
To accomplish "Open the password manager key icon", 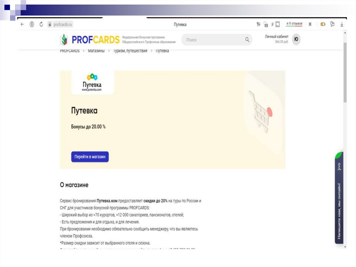I will click(258, 24).
